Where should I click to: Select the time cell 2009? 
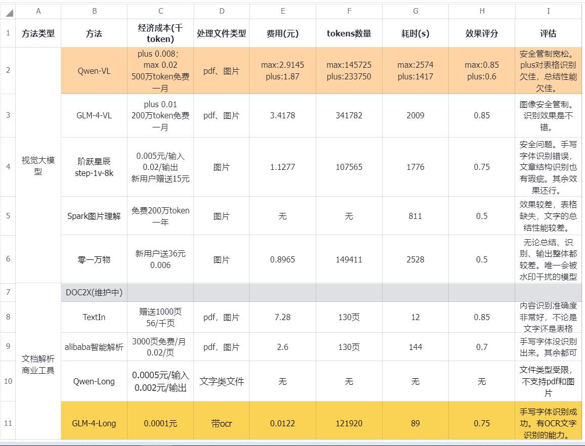(x=415, y=116)
